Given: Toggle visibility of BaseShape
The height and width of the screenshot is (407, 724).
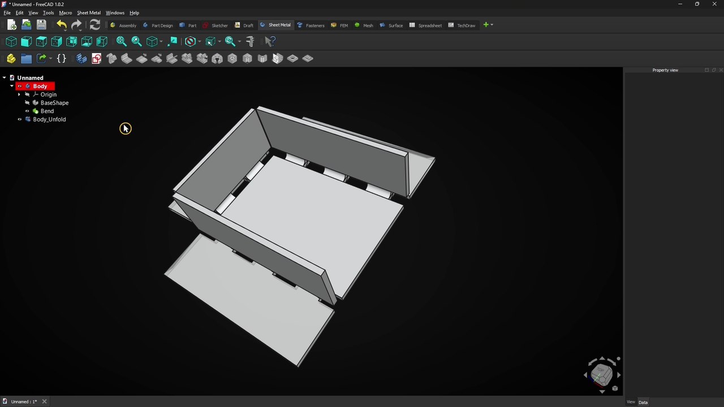Looking at the screenshot, I should (27, 103).
